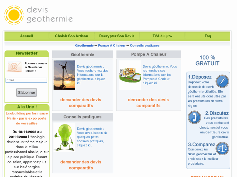Click the phone icon beside 2.Discutez
The width and height of the screenshot is (237, 177).
tap(194, 117)
